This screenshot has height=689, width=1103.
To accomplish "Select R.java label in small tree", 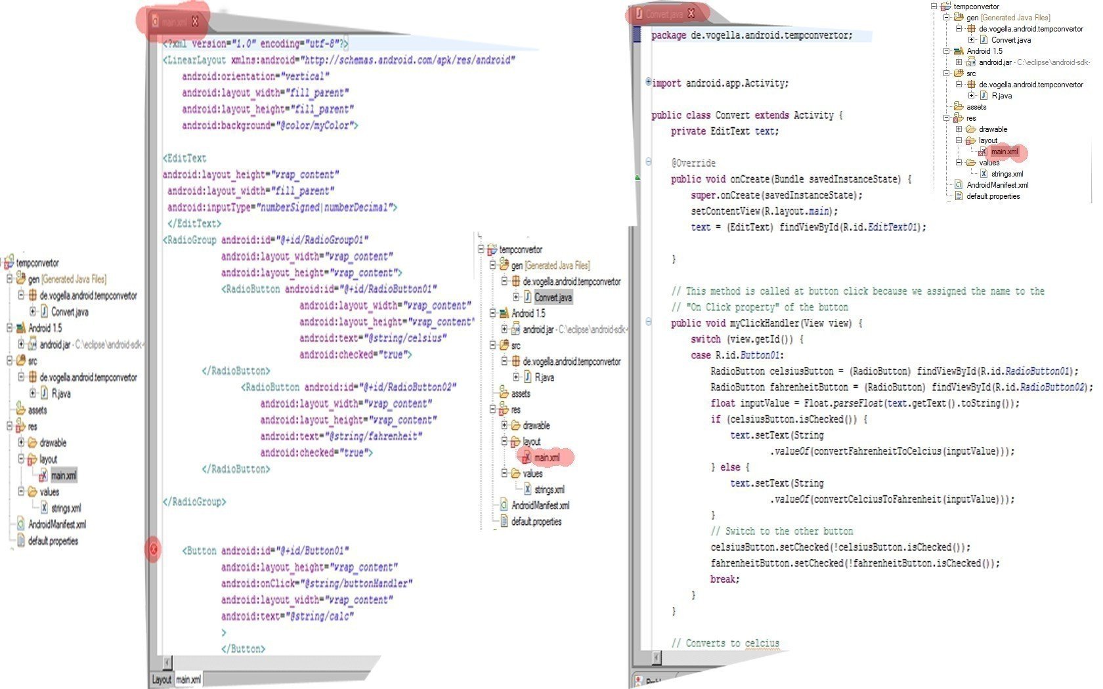I will (1001, 96).
